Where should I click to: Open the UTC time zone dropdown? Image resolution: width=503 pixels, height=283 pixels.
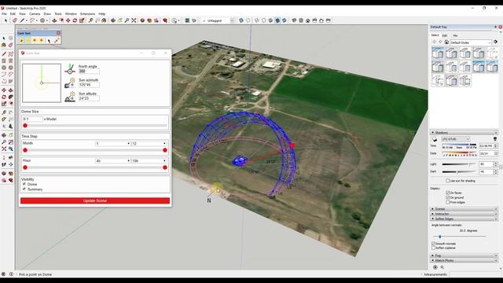tap(455, 139)
